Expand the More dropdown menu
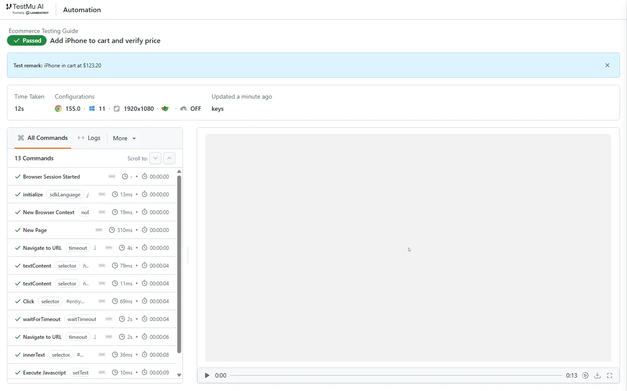 [124, 138]
